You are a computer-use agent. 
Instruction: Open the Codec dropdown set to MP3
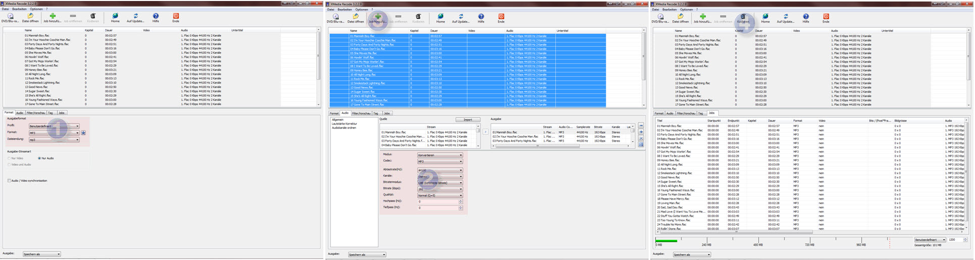click(x=440, y=161)
